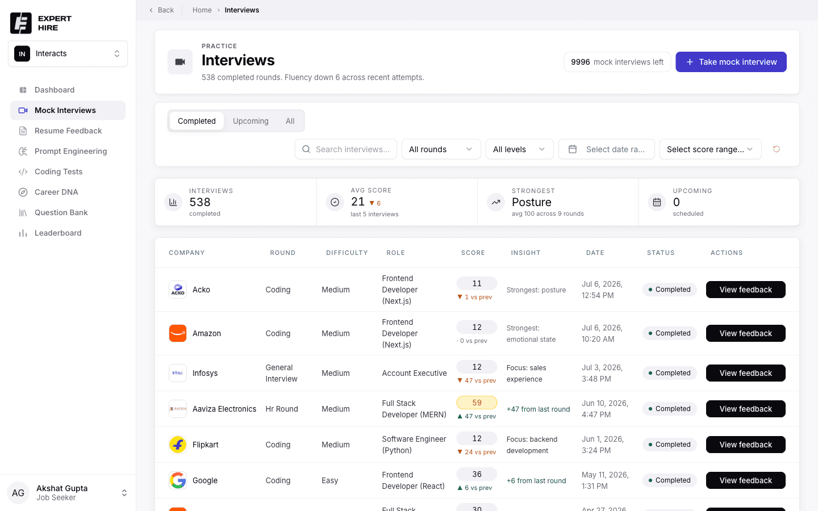Image resolution: width=818 pixels, height=511 pixels.
Task: Click the Google row score of 36
Action: pyautogui.click(x=477, y=474)
